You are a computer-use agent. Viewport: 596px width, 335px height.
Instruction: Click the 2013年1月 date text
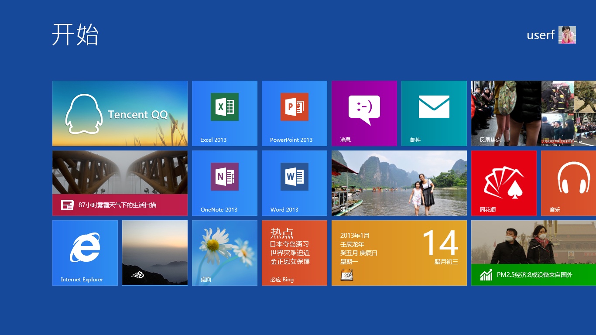[x=355, y=236]
